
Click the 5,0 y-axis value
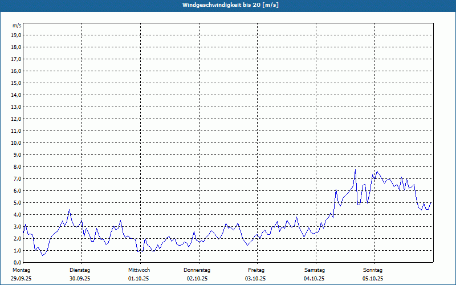click(17, 202)
